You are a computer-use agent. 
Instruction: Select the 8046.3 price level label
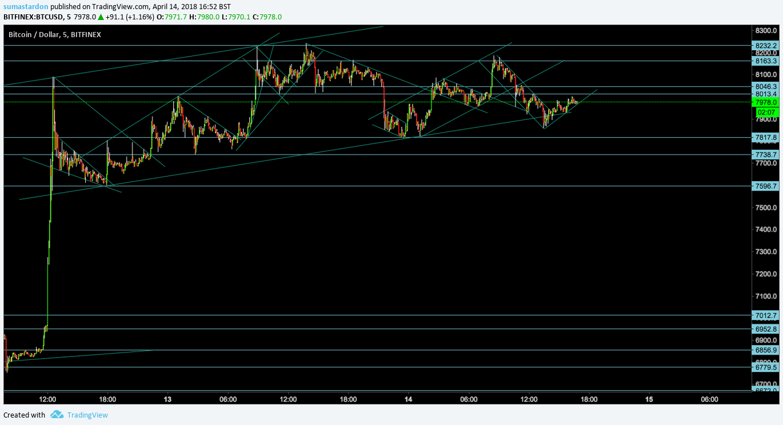point(766,86)
